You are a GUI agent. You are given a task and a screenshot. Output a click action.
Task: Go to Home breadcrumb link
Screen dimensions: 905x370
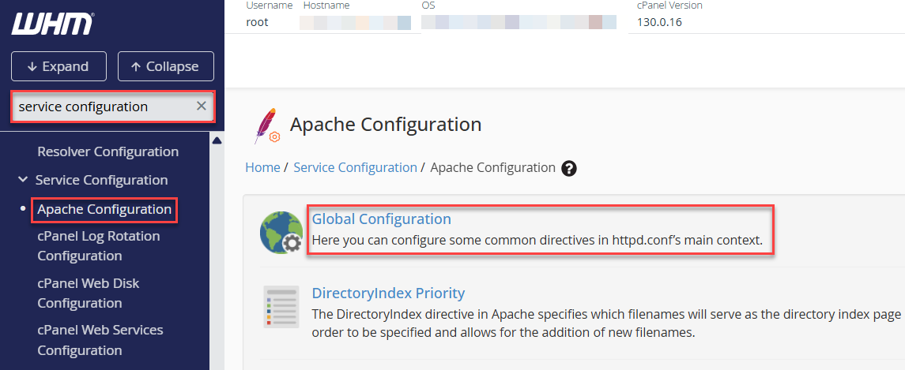(x=262, y=168)
